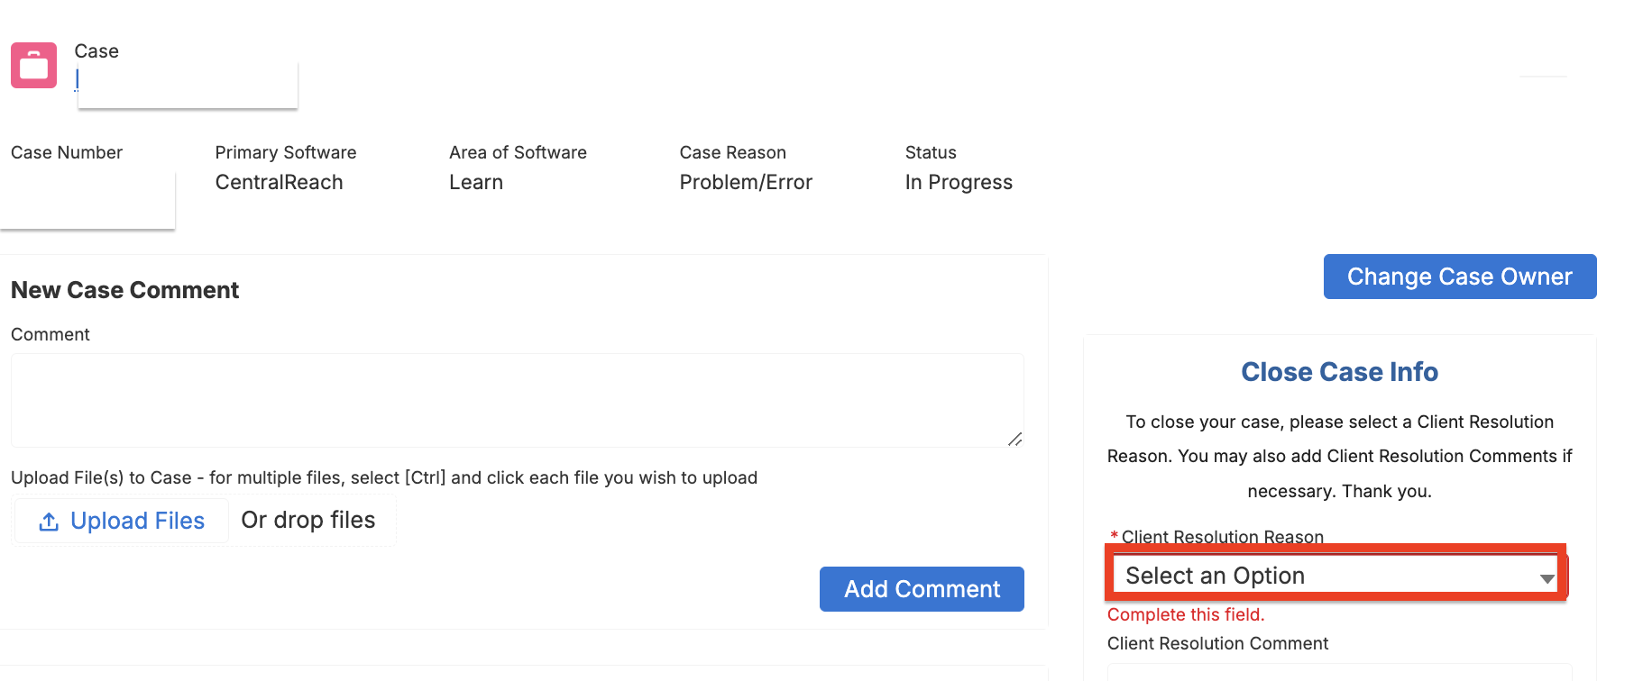Click the 'Client Resolution Reason' field label
This screenshot has height=681, width=1643.
pyautogui.click(x=1222, y=537)
